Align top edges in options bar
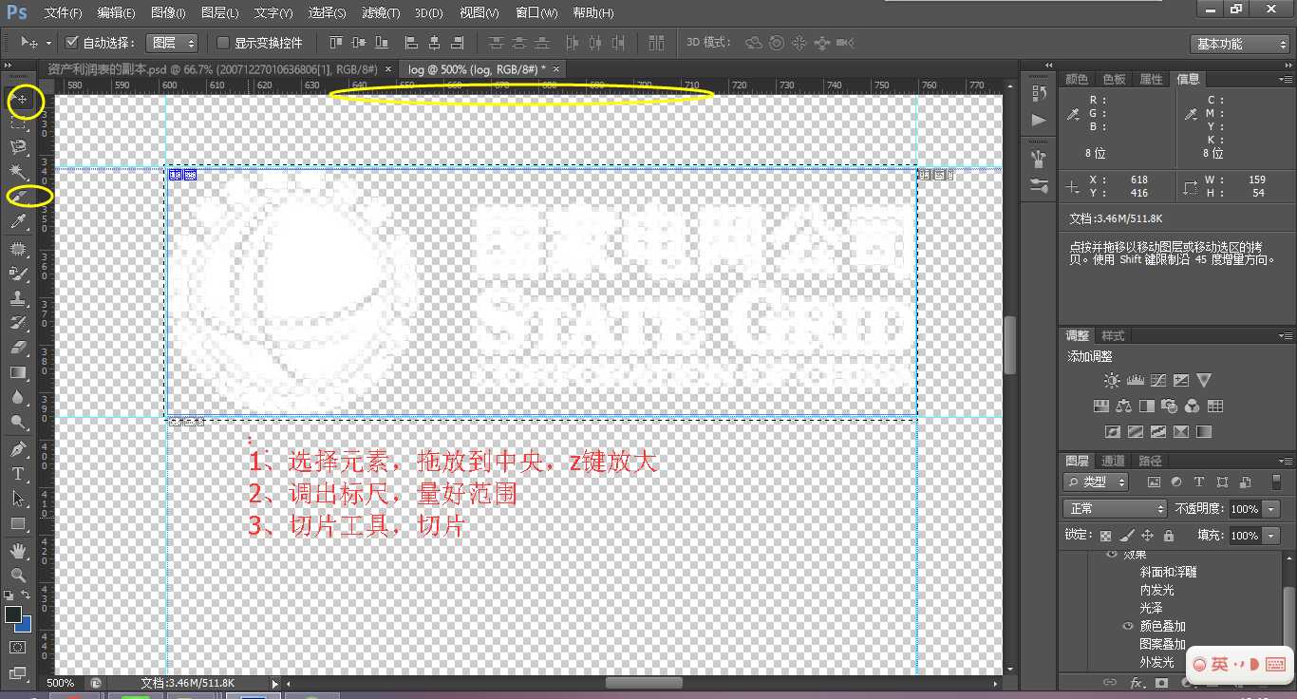This screenshot has width=1297, height=699. [336, 43]
